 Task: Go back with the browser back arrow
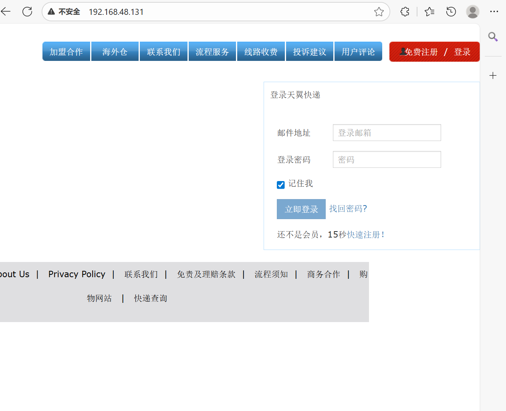point(6,12)
